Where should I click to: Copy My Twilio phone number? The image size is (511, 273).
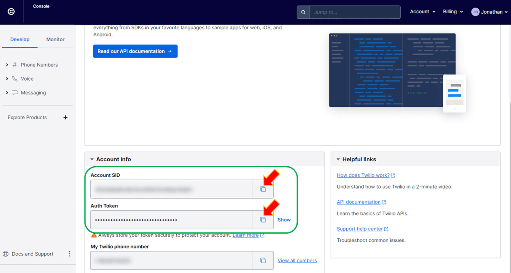click(x=263, y=260)
